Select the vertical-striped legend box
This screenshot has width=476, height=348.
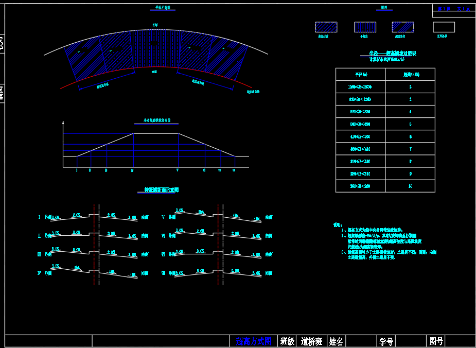point(365,27)
